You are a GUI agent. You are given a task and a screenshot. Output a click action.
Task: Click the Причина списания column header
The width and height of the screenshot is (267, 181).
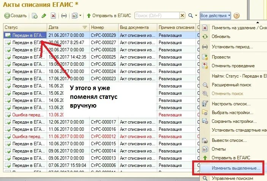point(176,27)
